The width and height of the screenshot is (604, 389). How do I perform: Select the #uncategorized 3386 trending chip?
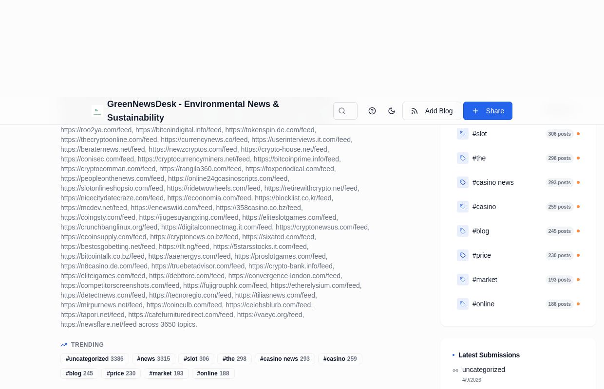click(x=94, y=359)
